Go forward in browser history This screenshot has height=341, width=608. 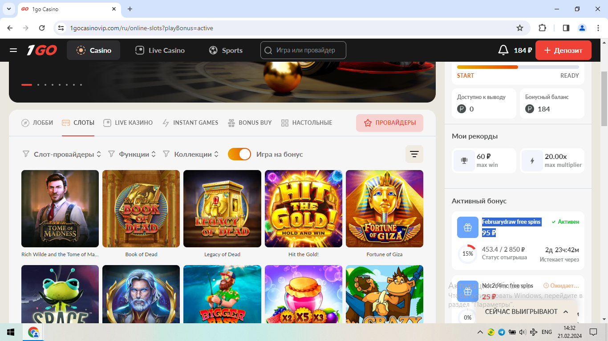[26, 28]
